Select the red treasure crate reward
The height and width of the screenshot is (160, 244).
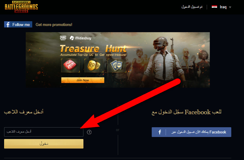[x=70, y=66]
